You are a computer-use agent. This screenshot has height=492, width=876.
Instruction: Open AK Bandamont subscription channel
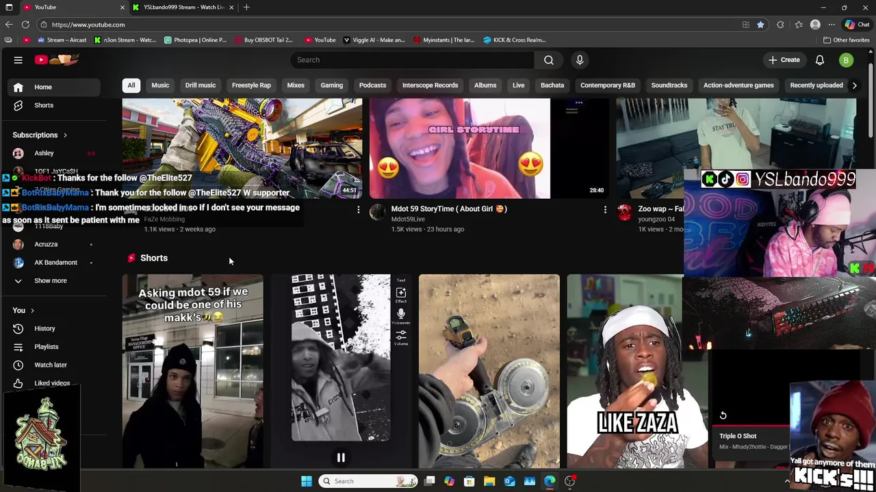click(x=53, y=262)
